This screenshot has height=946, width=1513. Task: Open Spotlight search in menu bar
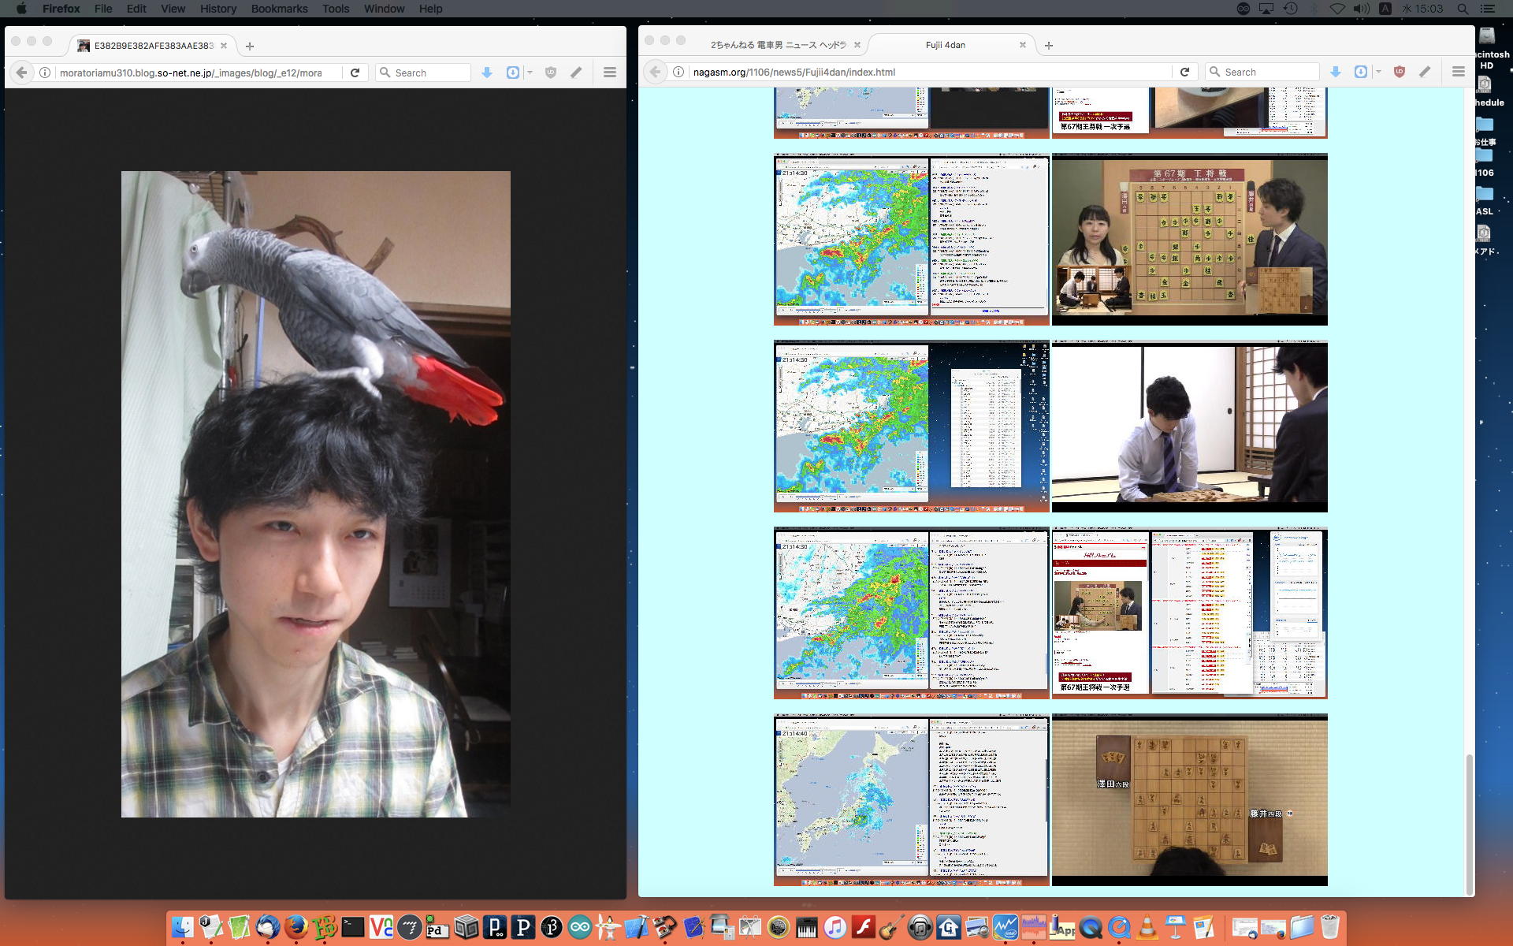coord(1463,9)
